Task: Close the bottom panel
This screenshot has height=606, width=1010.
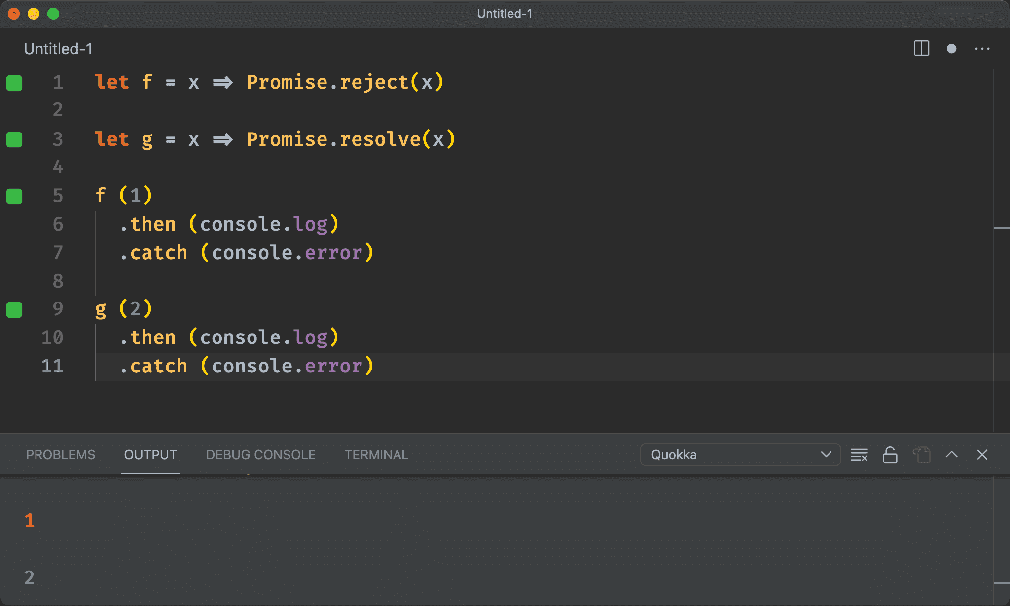Action: [982, 455]
